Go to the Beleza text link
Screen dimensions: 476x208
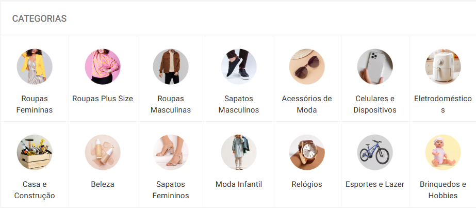103,184
